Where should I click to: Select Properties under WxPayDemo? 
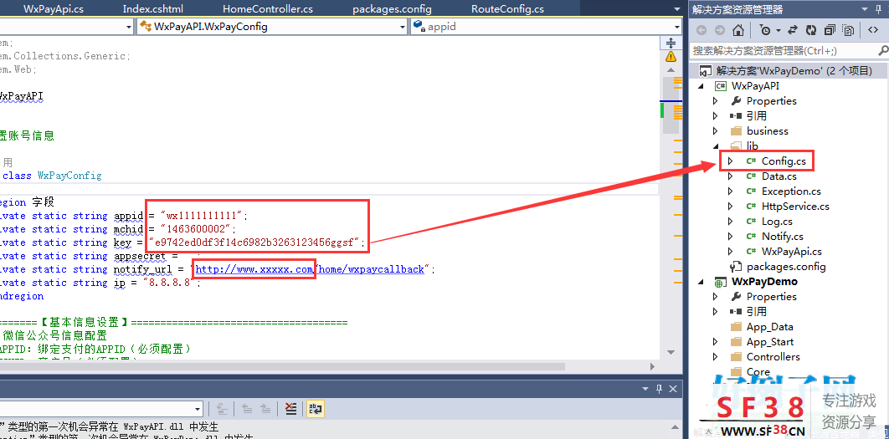pos(771,297)
